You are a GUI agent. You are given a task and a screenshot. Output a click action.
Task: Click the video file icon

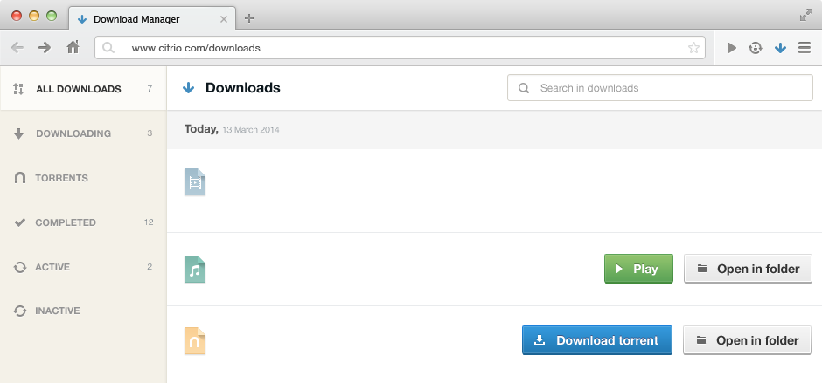pos(195,182)
